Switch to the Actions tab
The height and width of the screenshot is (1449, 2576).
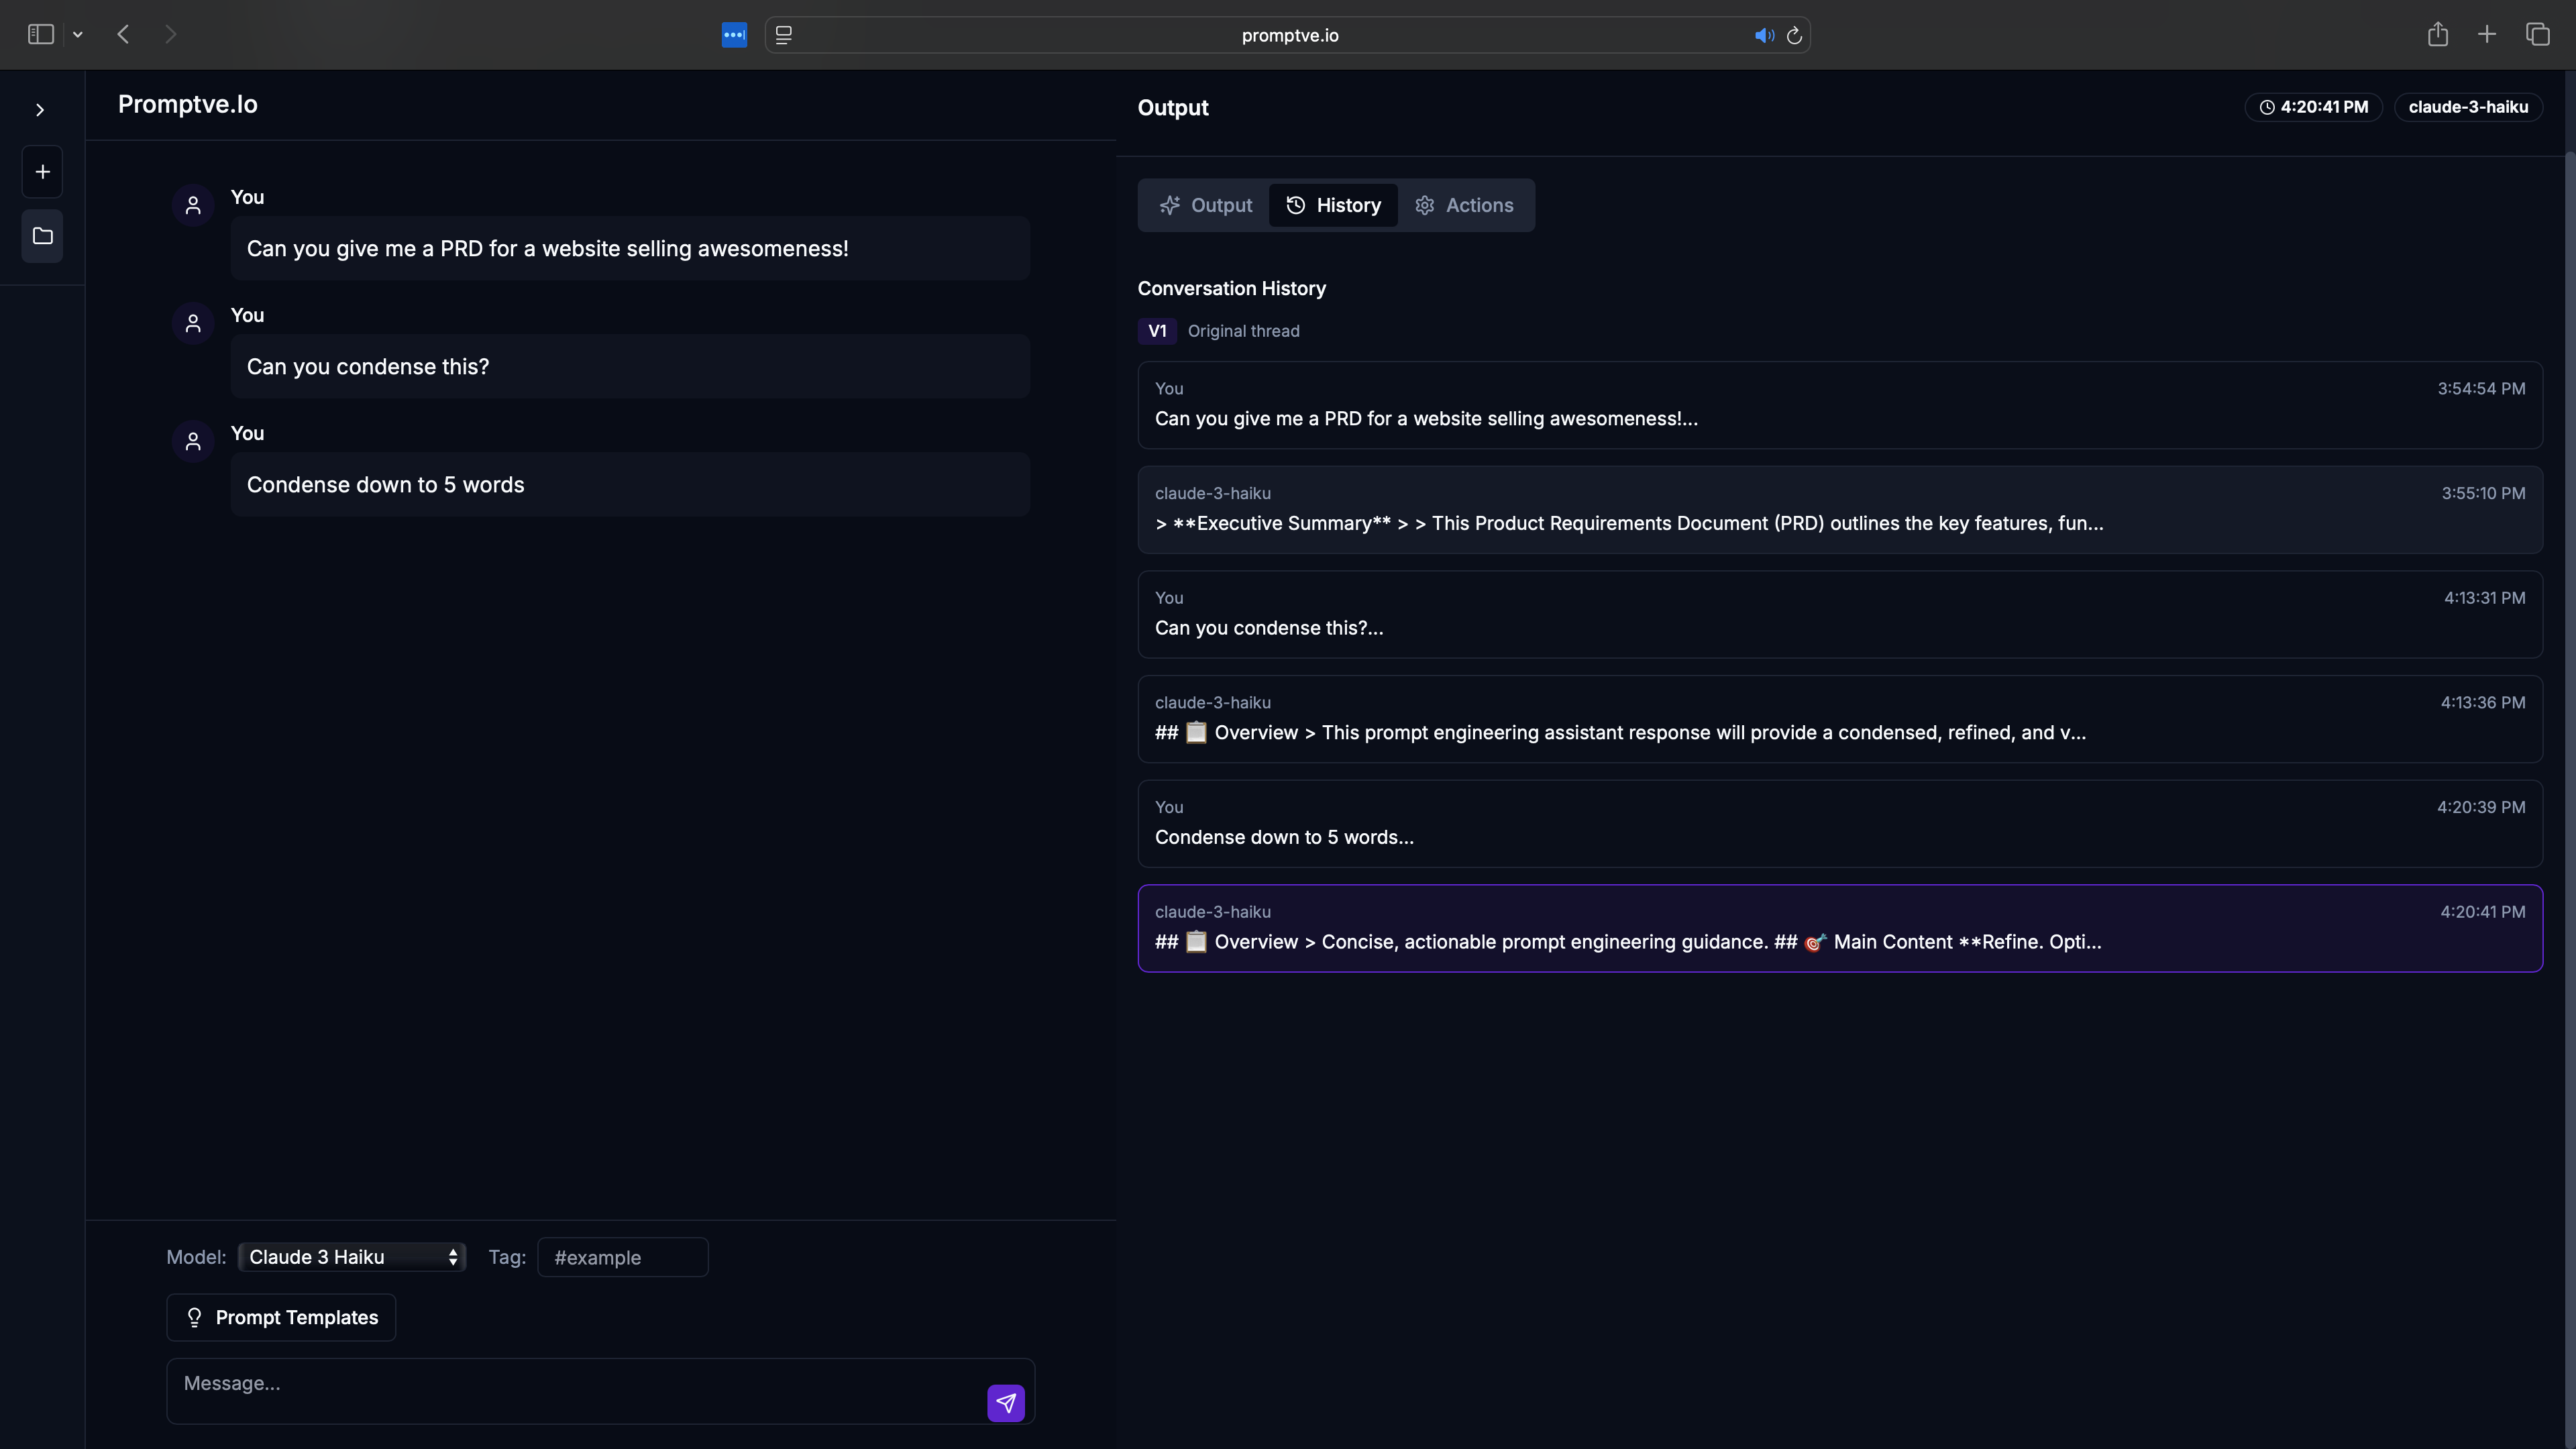pos(1464,205)
